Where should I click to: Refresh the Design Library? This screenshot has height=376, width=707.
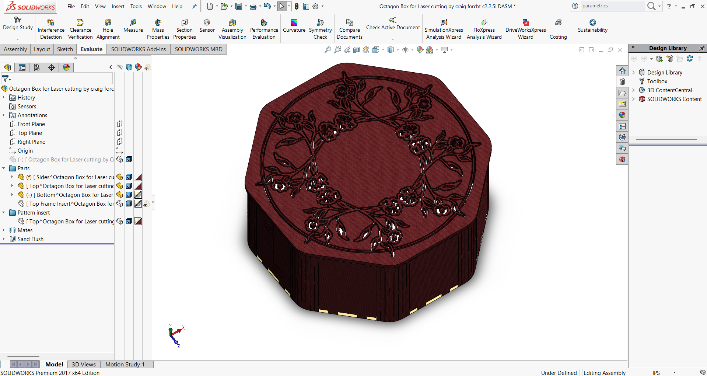click(690, 59)
